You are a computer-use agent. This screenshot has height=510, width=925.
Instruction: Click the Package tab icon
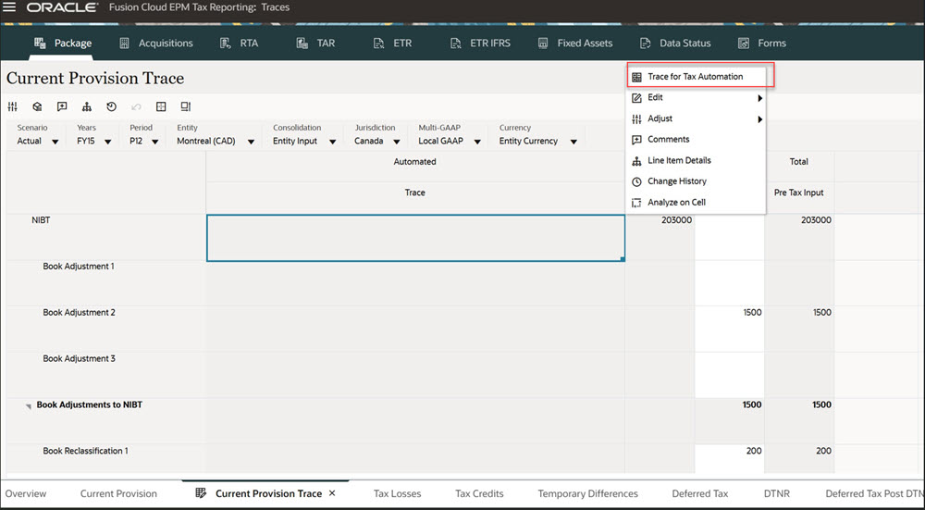point(40,44)
